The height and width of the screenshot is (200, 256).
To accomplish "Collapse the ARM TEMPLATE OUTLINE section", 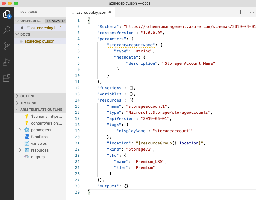I will [x=41, y=110].
